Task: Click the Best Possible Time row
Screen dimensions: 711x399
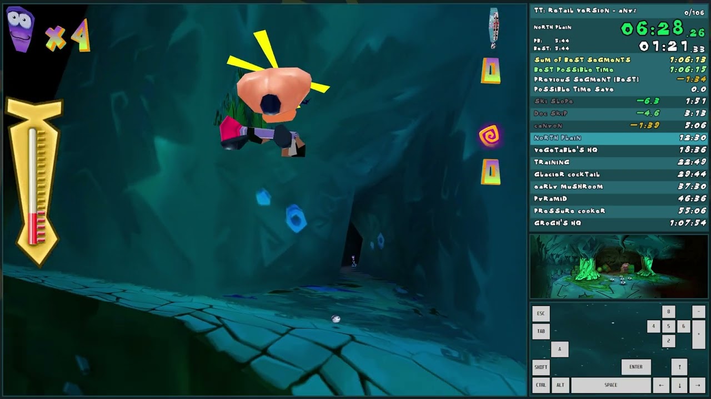Action: point(618,70)
